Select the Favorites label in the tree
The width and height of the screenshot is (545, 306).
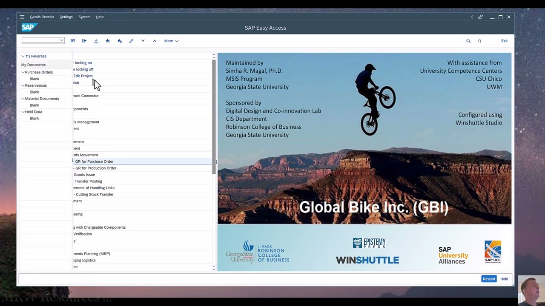38,56
